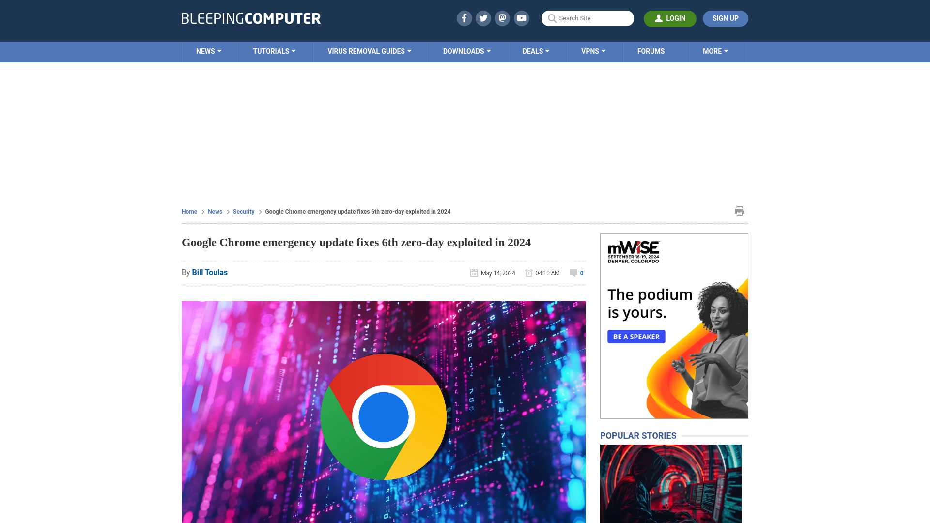930x523 pixels.
Task: Open the FORUMS menu item
Action: click(x=650, y=51)
